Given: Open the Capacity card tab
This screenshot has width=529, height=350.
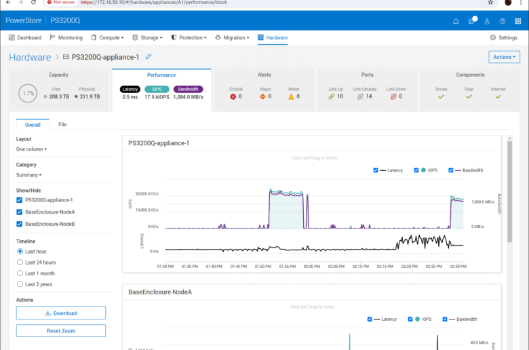Looking at the screenshot, I should pos(59,90).
